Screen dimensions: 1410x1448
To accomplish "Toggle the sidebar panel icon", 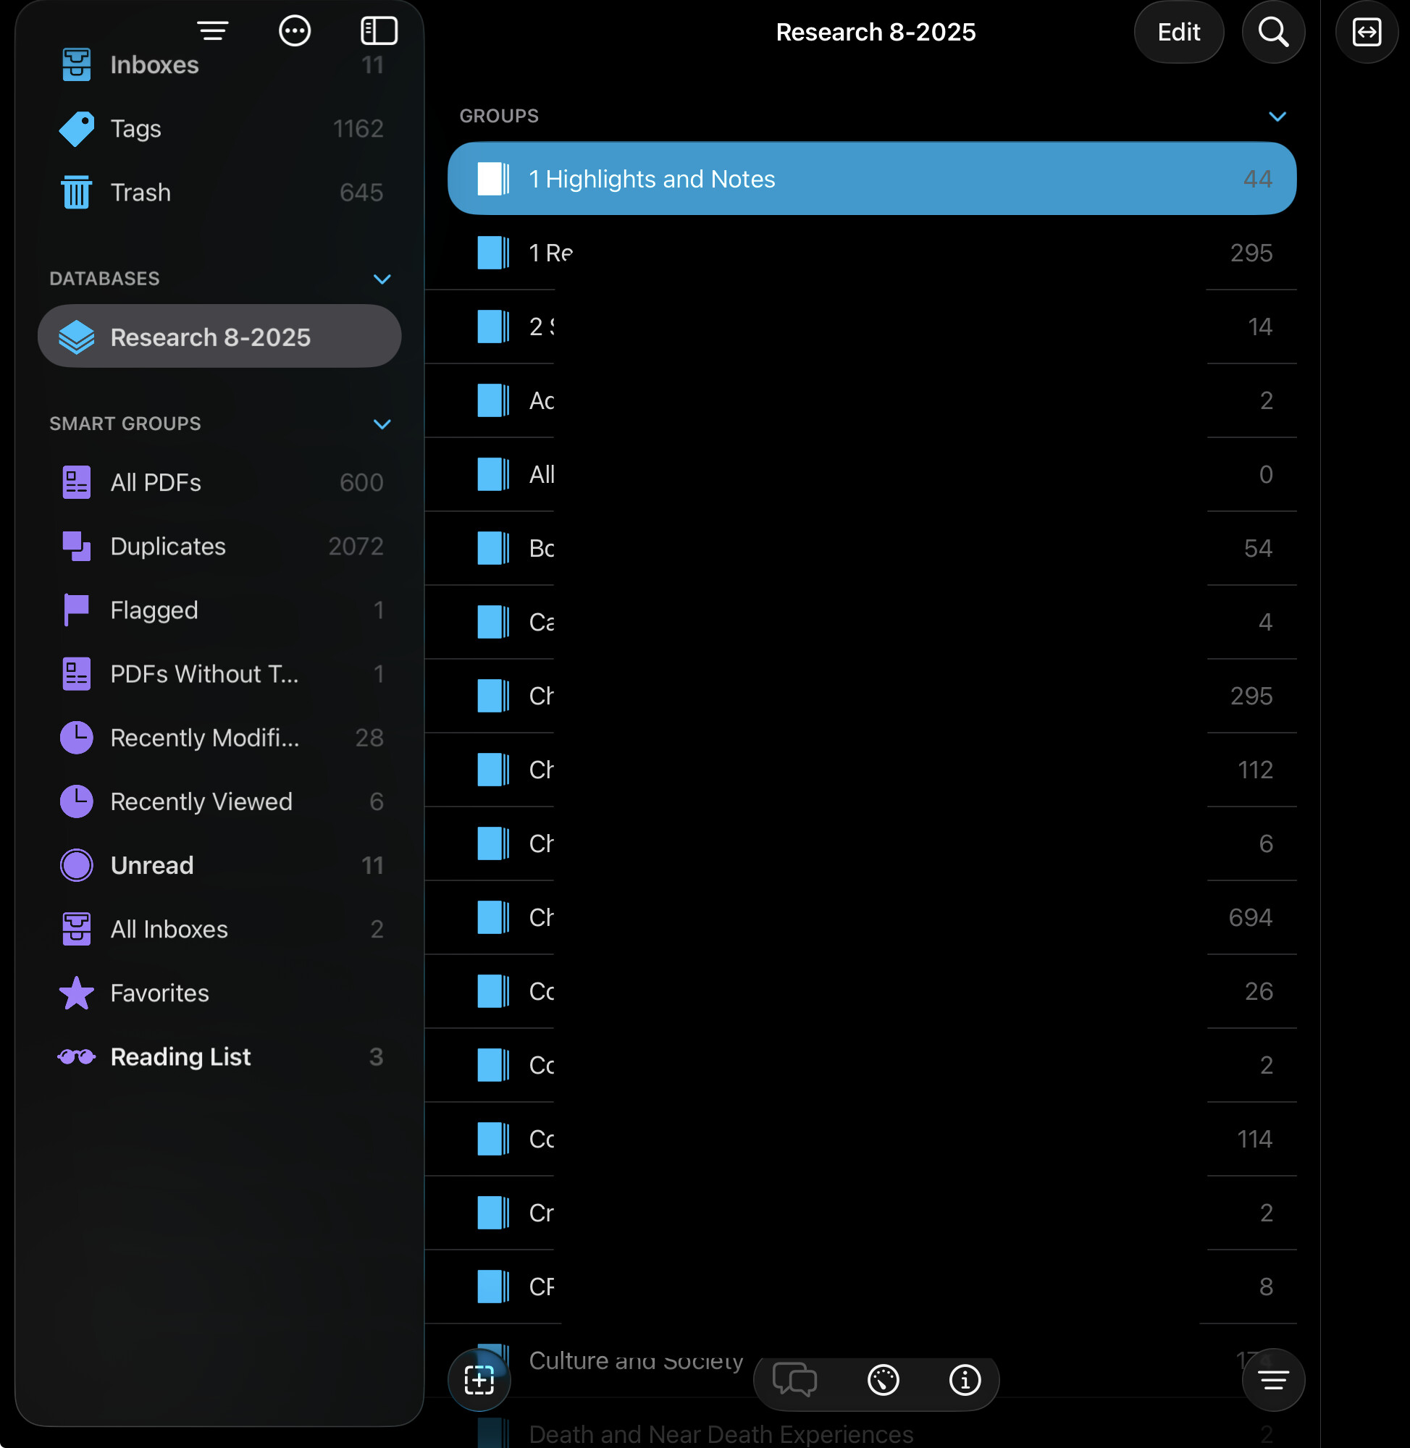I will click(x=379, y=31).
